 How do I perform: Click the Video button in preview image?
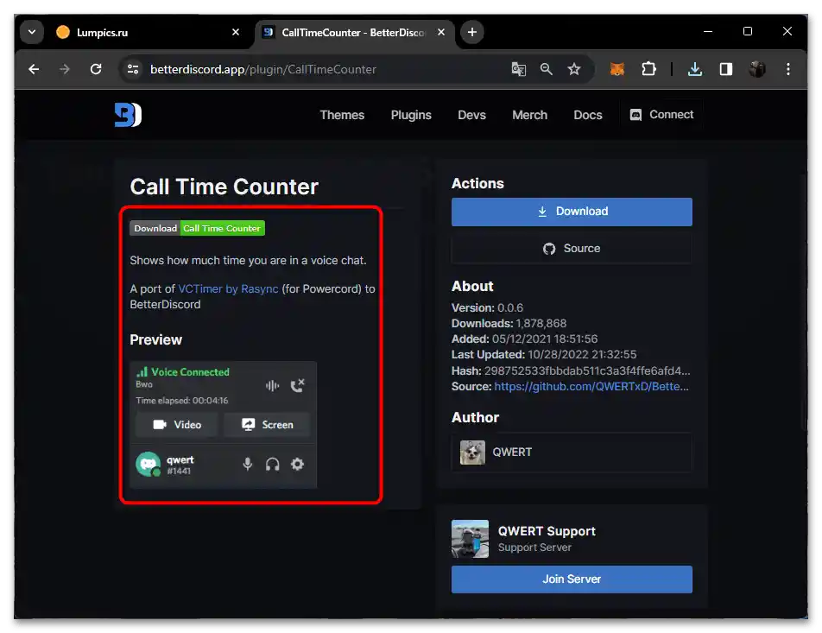(x=177, y=425)
